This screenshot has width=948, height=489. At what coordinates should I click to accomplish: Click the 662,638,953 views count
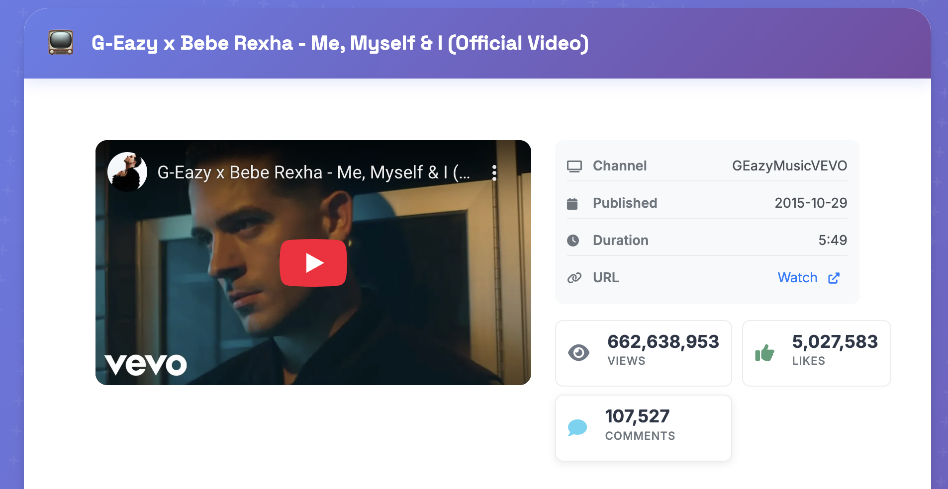click(x=663, y=342)
